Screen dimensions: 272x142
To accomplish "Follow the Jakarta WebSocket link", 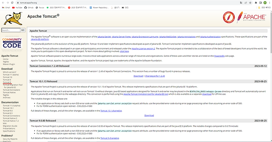I will 168,36.
